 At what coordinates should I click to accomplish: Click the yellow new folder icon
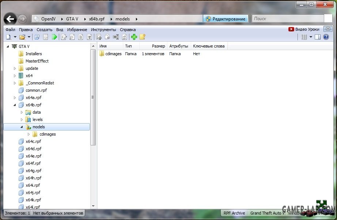pos(143,37)
